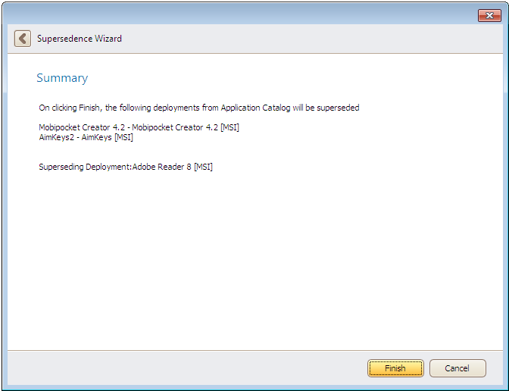Click the empty footer area left of Finish
Viewport: 509px width, 391px height.
coord(182,368)
